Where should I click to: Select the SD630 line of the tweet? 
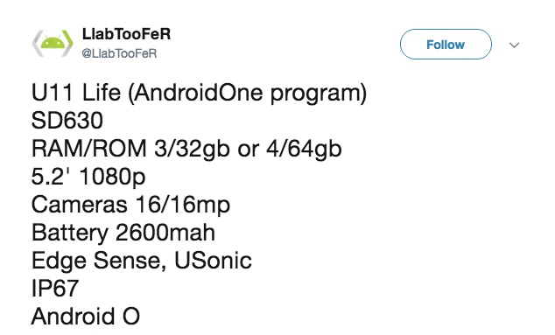click(x=67, y=121)
